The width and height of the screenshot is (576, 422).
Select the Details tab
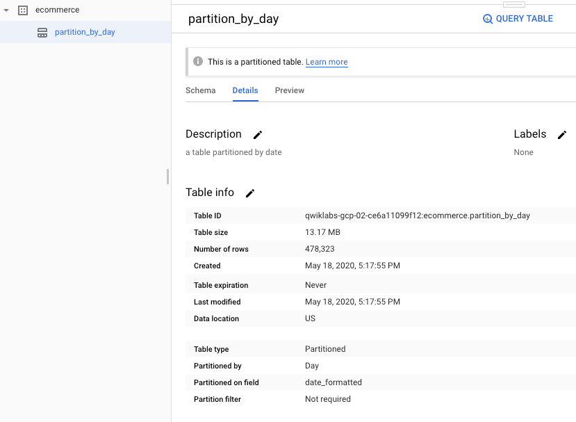point(245,90)
